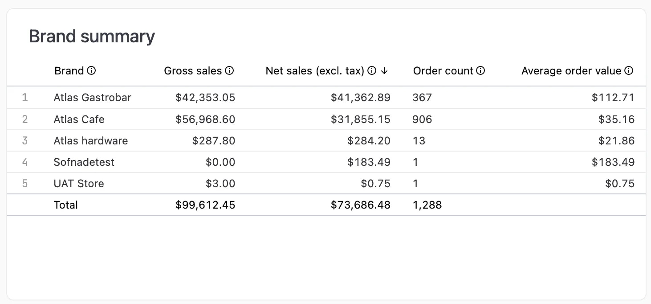
Task: Sort by the Order count column header
Action: click(443, 70)
